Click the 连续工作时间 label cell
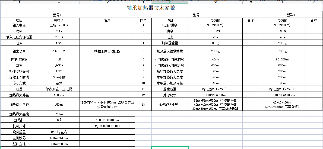This screenshot has height=149, width=323. tap(19, 77)
